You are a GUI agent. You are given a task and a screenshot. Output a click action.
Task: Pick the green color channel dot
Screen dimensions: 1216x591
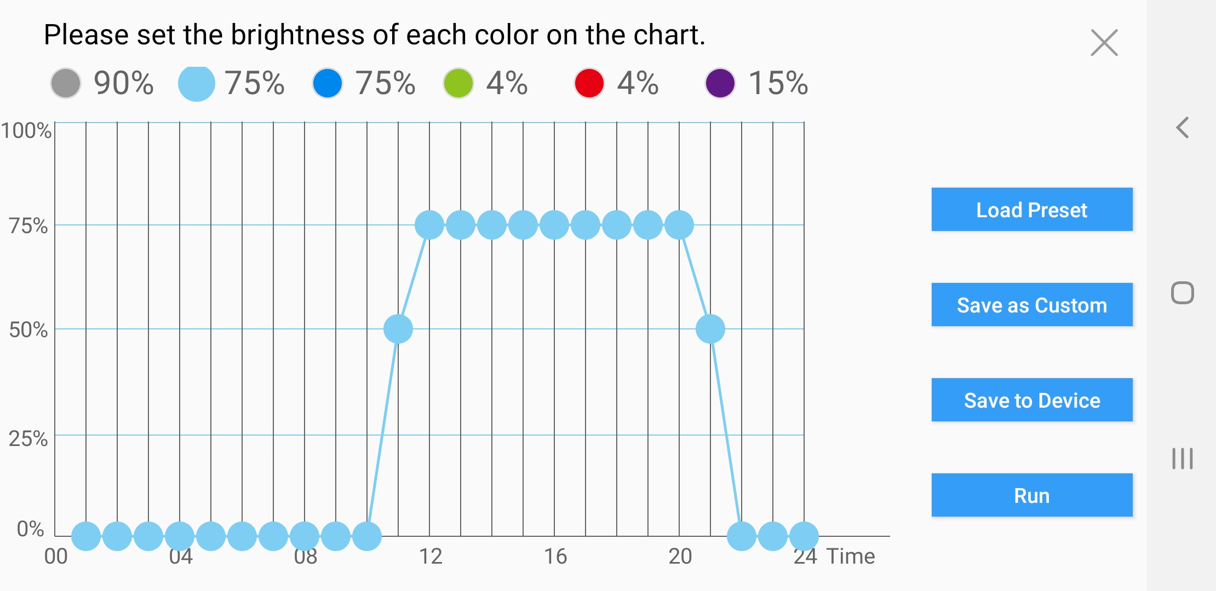point(458,83)
